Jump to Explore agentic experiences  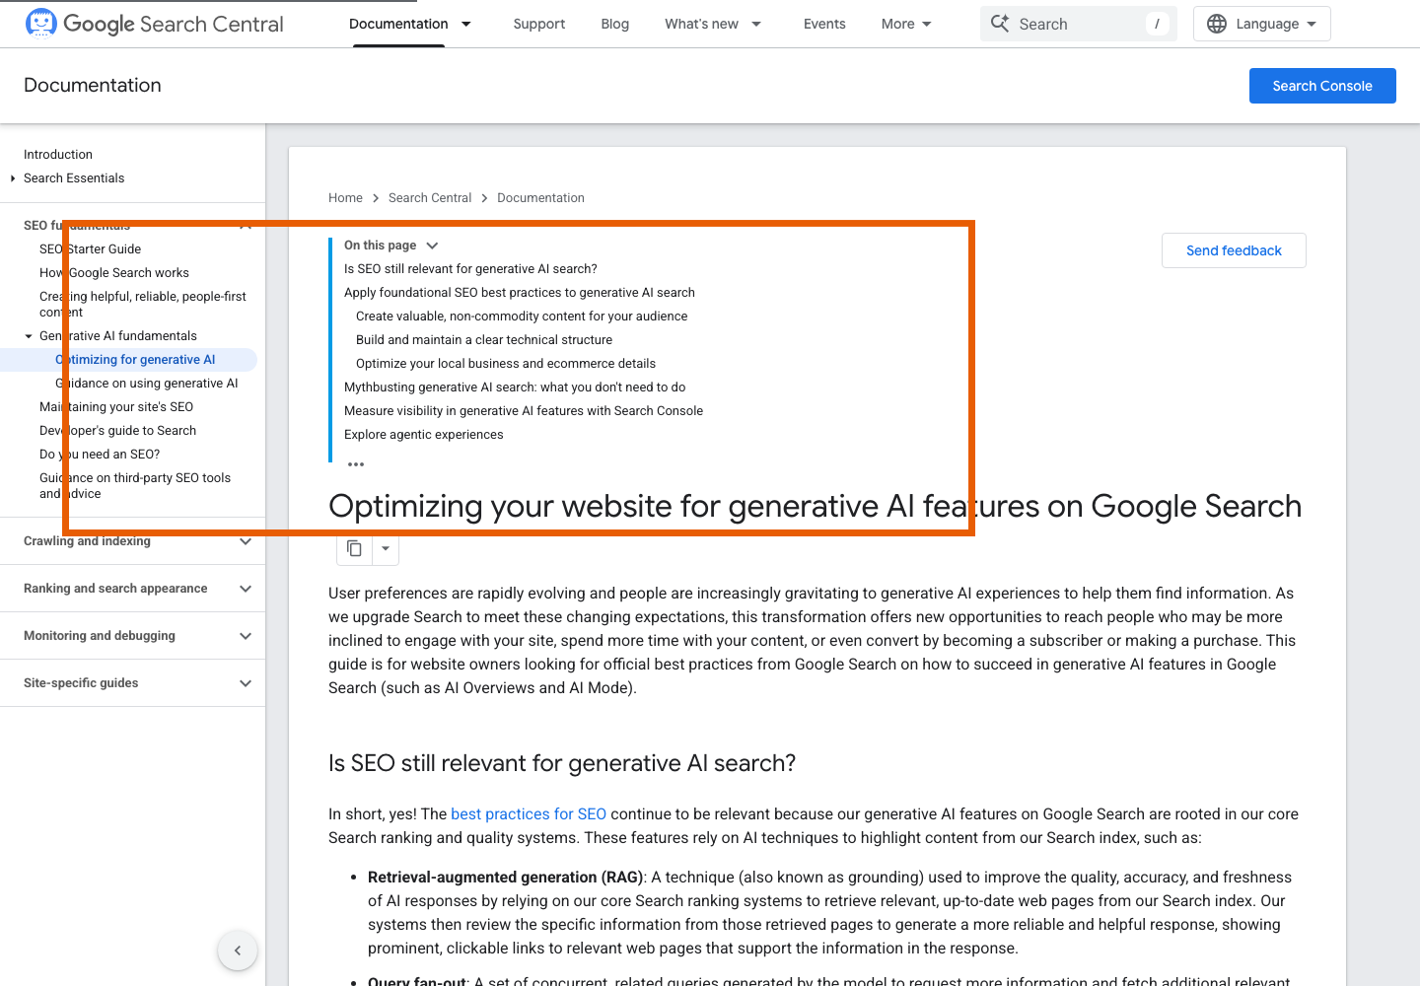424,435
